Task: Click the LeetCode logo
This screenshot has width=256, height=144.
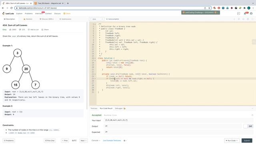Action: pyautogui.click(x=8, y=14)
